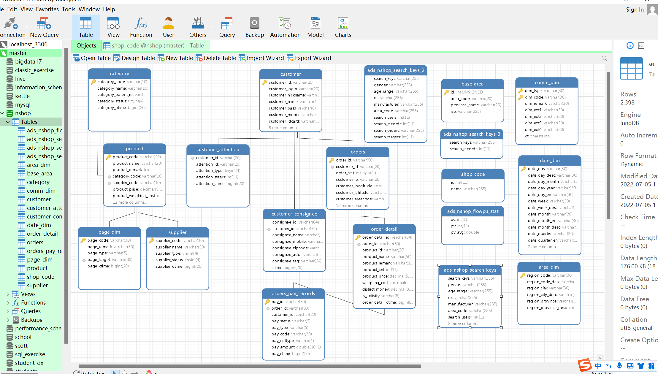Click the Design Table button
This screenshot has height=374, width=658.
[x=136, y=58]
